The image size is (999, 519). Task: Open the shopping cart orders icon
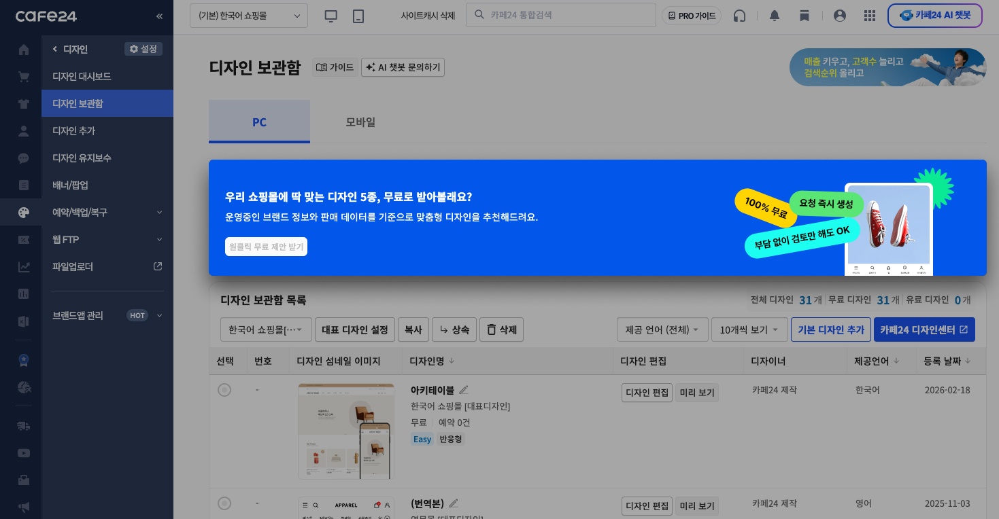[x=24, y=77]
